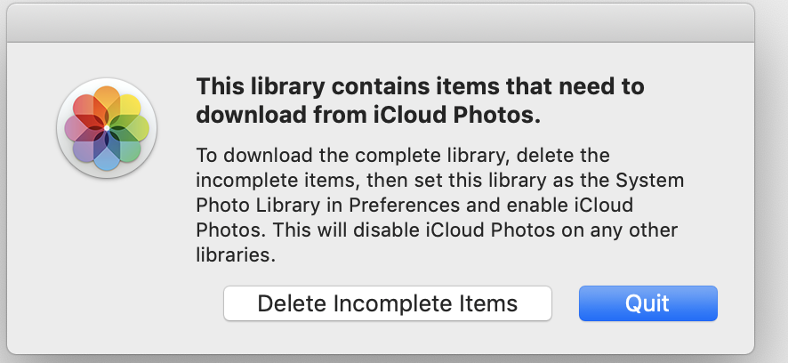Click the bold dialog heading text
The width and height of the screenshot is (788, 363).
(x=420, y=101)
